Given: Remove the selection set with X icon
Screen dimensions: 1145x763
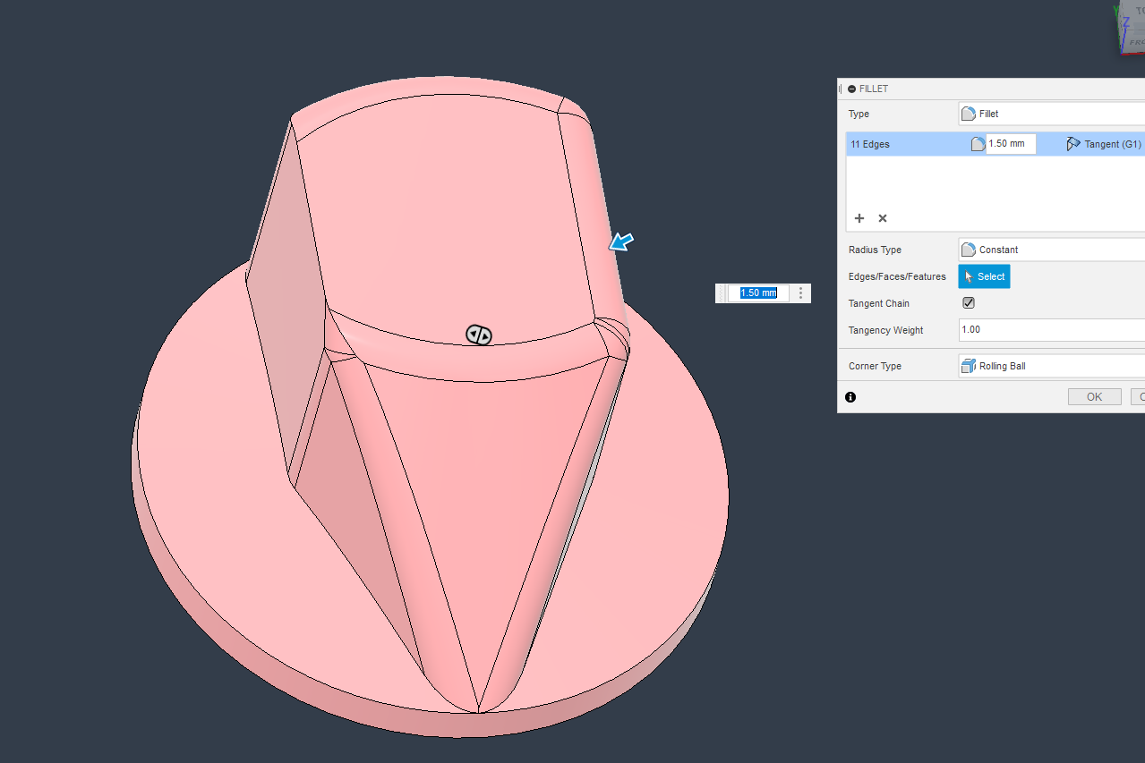Looking at the screenshot, I should click(x=883, y=218).
